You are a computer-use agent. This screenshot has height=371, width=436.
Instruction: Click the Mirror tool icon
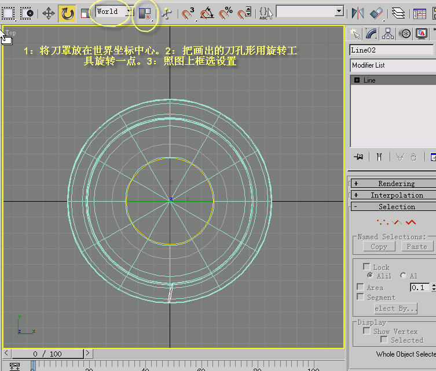point(358,13)
